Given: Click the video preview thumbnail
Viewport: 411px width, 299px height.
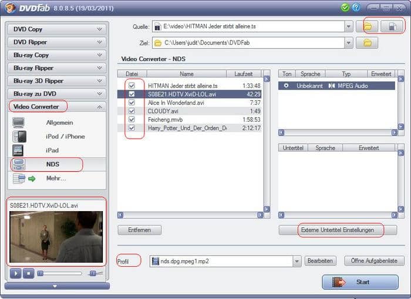Looking at the screenshot, I should pyautogui.click(x=56, y=237).
